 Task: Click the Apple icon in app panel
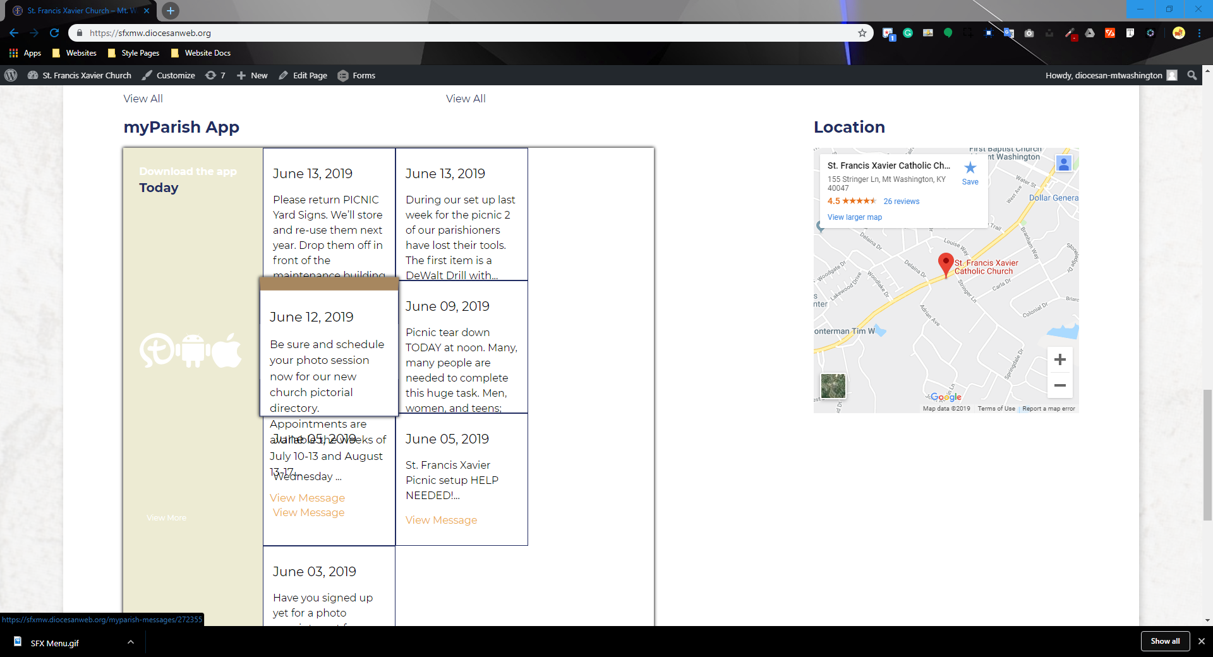[227, 351]
